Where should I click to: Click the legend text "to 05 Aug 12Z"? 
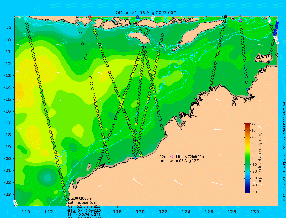(187, 161)
